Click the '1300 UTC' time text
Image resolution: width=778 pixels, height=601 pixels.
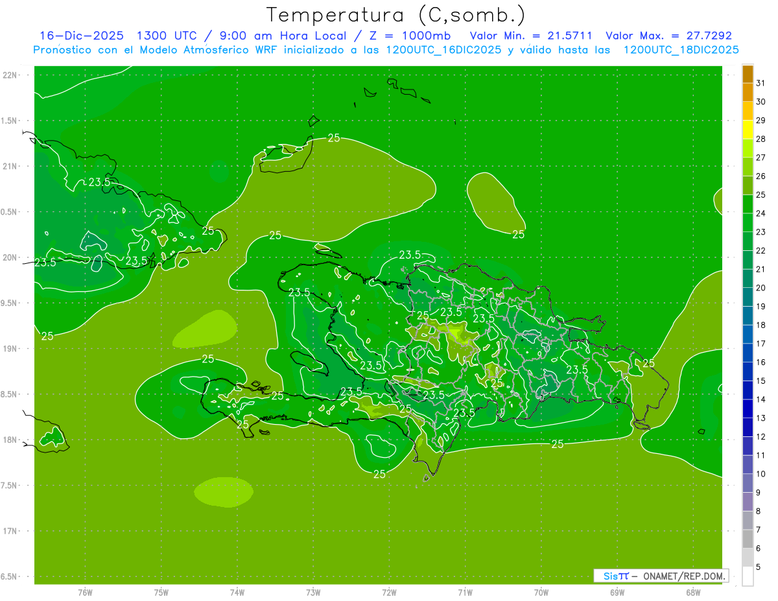click(x=167, y=36)
